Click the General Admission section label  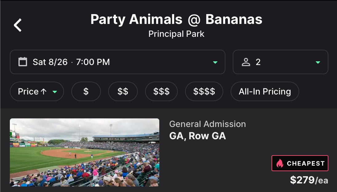[x=207, y=124]
